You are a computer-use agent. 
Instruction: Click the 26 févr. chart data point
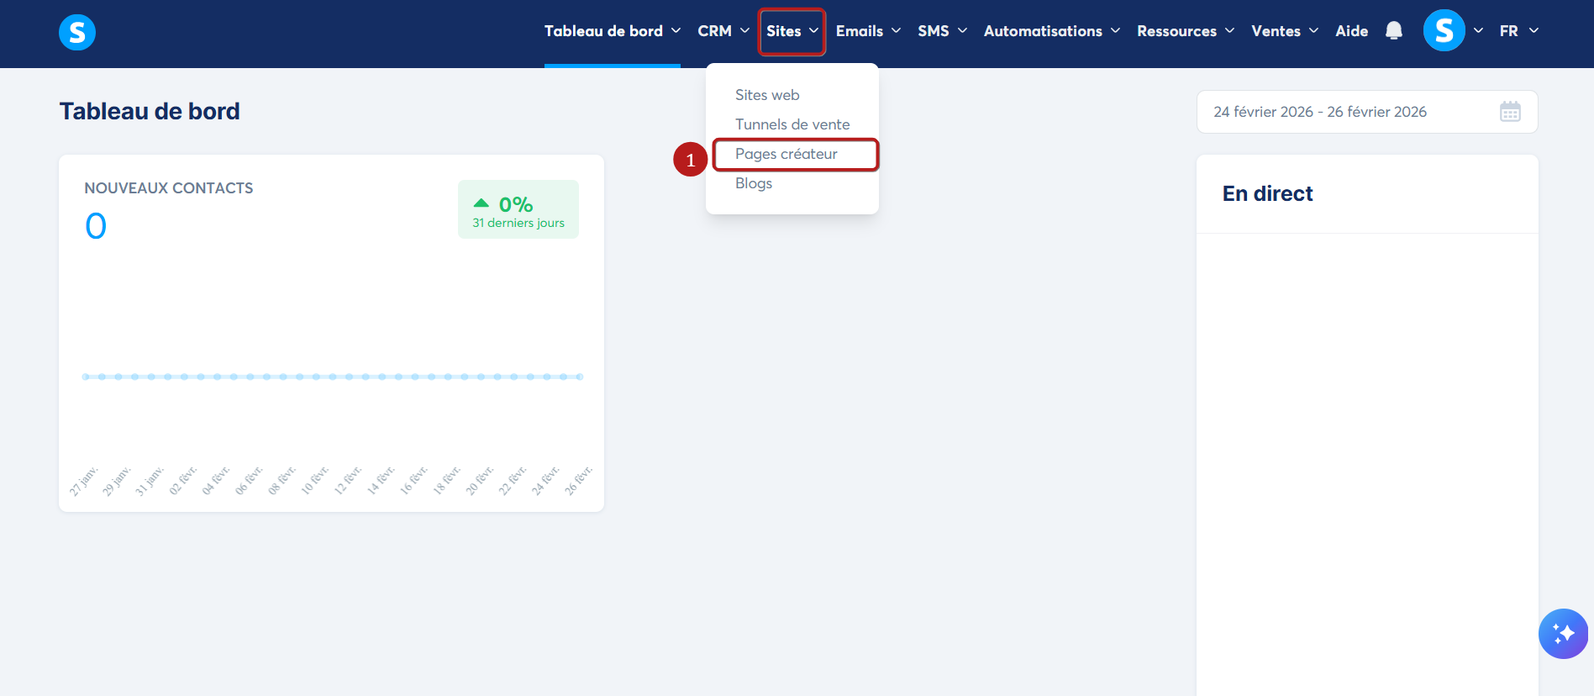click(579, 377)
